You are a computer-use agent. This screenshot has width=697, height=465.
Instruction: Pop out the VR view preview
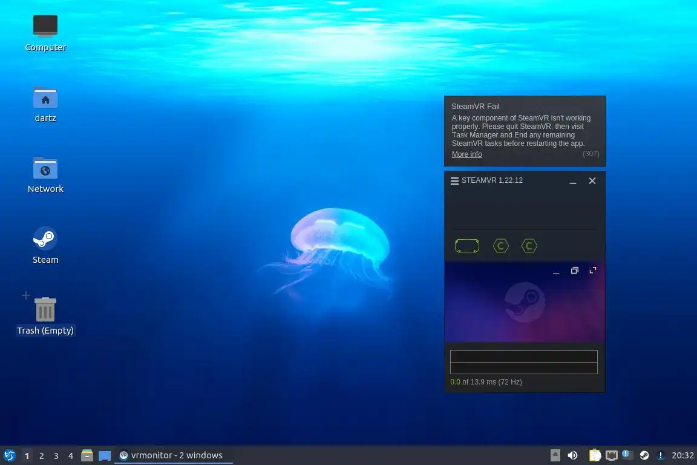574,271
